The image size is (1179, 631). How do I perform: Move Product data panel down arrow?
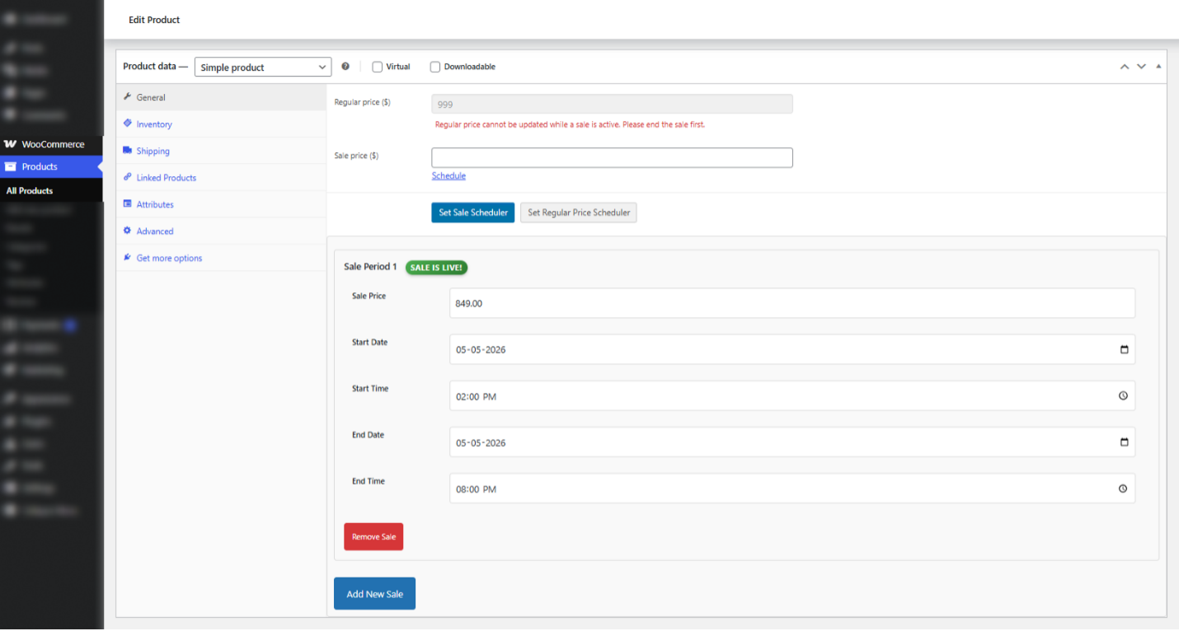[1141, 67]
